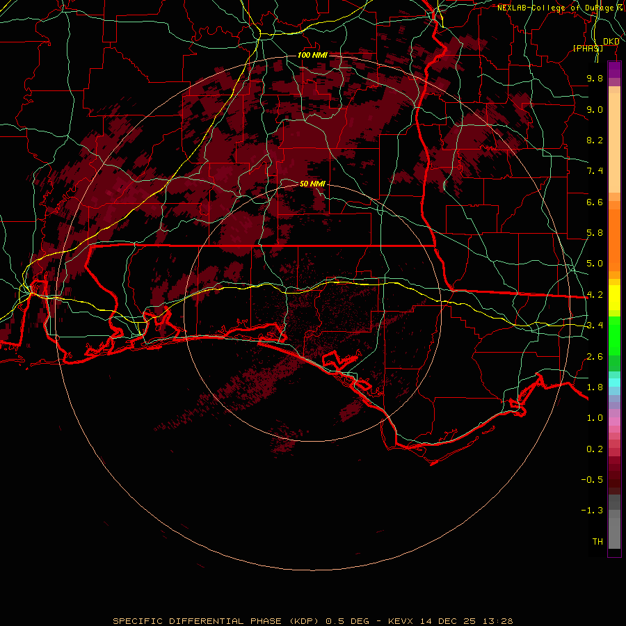Click the peach band on the color scale
Screen dimensions: 626x626
click(x=614, y=143)
